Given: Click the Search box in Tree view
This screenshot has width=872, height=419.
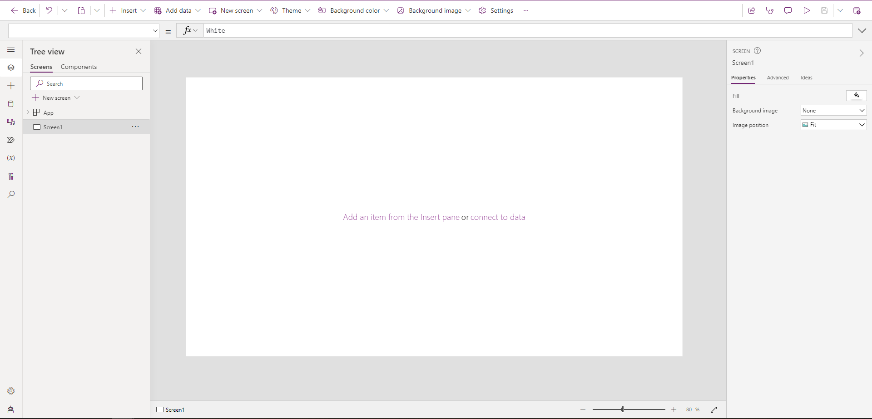Looking at the screenshot, I should click(86, 83).
